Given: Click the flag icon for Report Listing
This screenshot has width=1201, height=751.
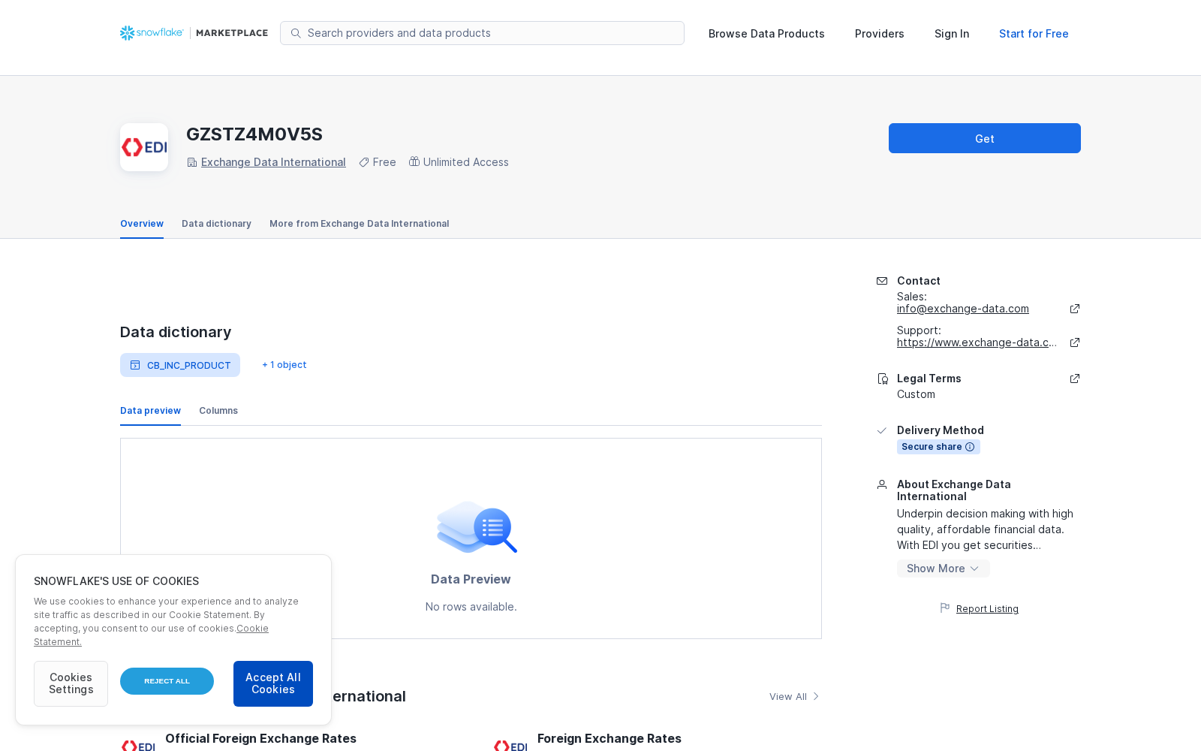Looking at the screenshot, I should 945,608.
